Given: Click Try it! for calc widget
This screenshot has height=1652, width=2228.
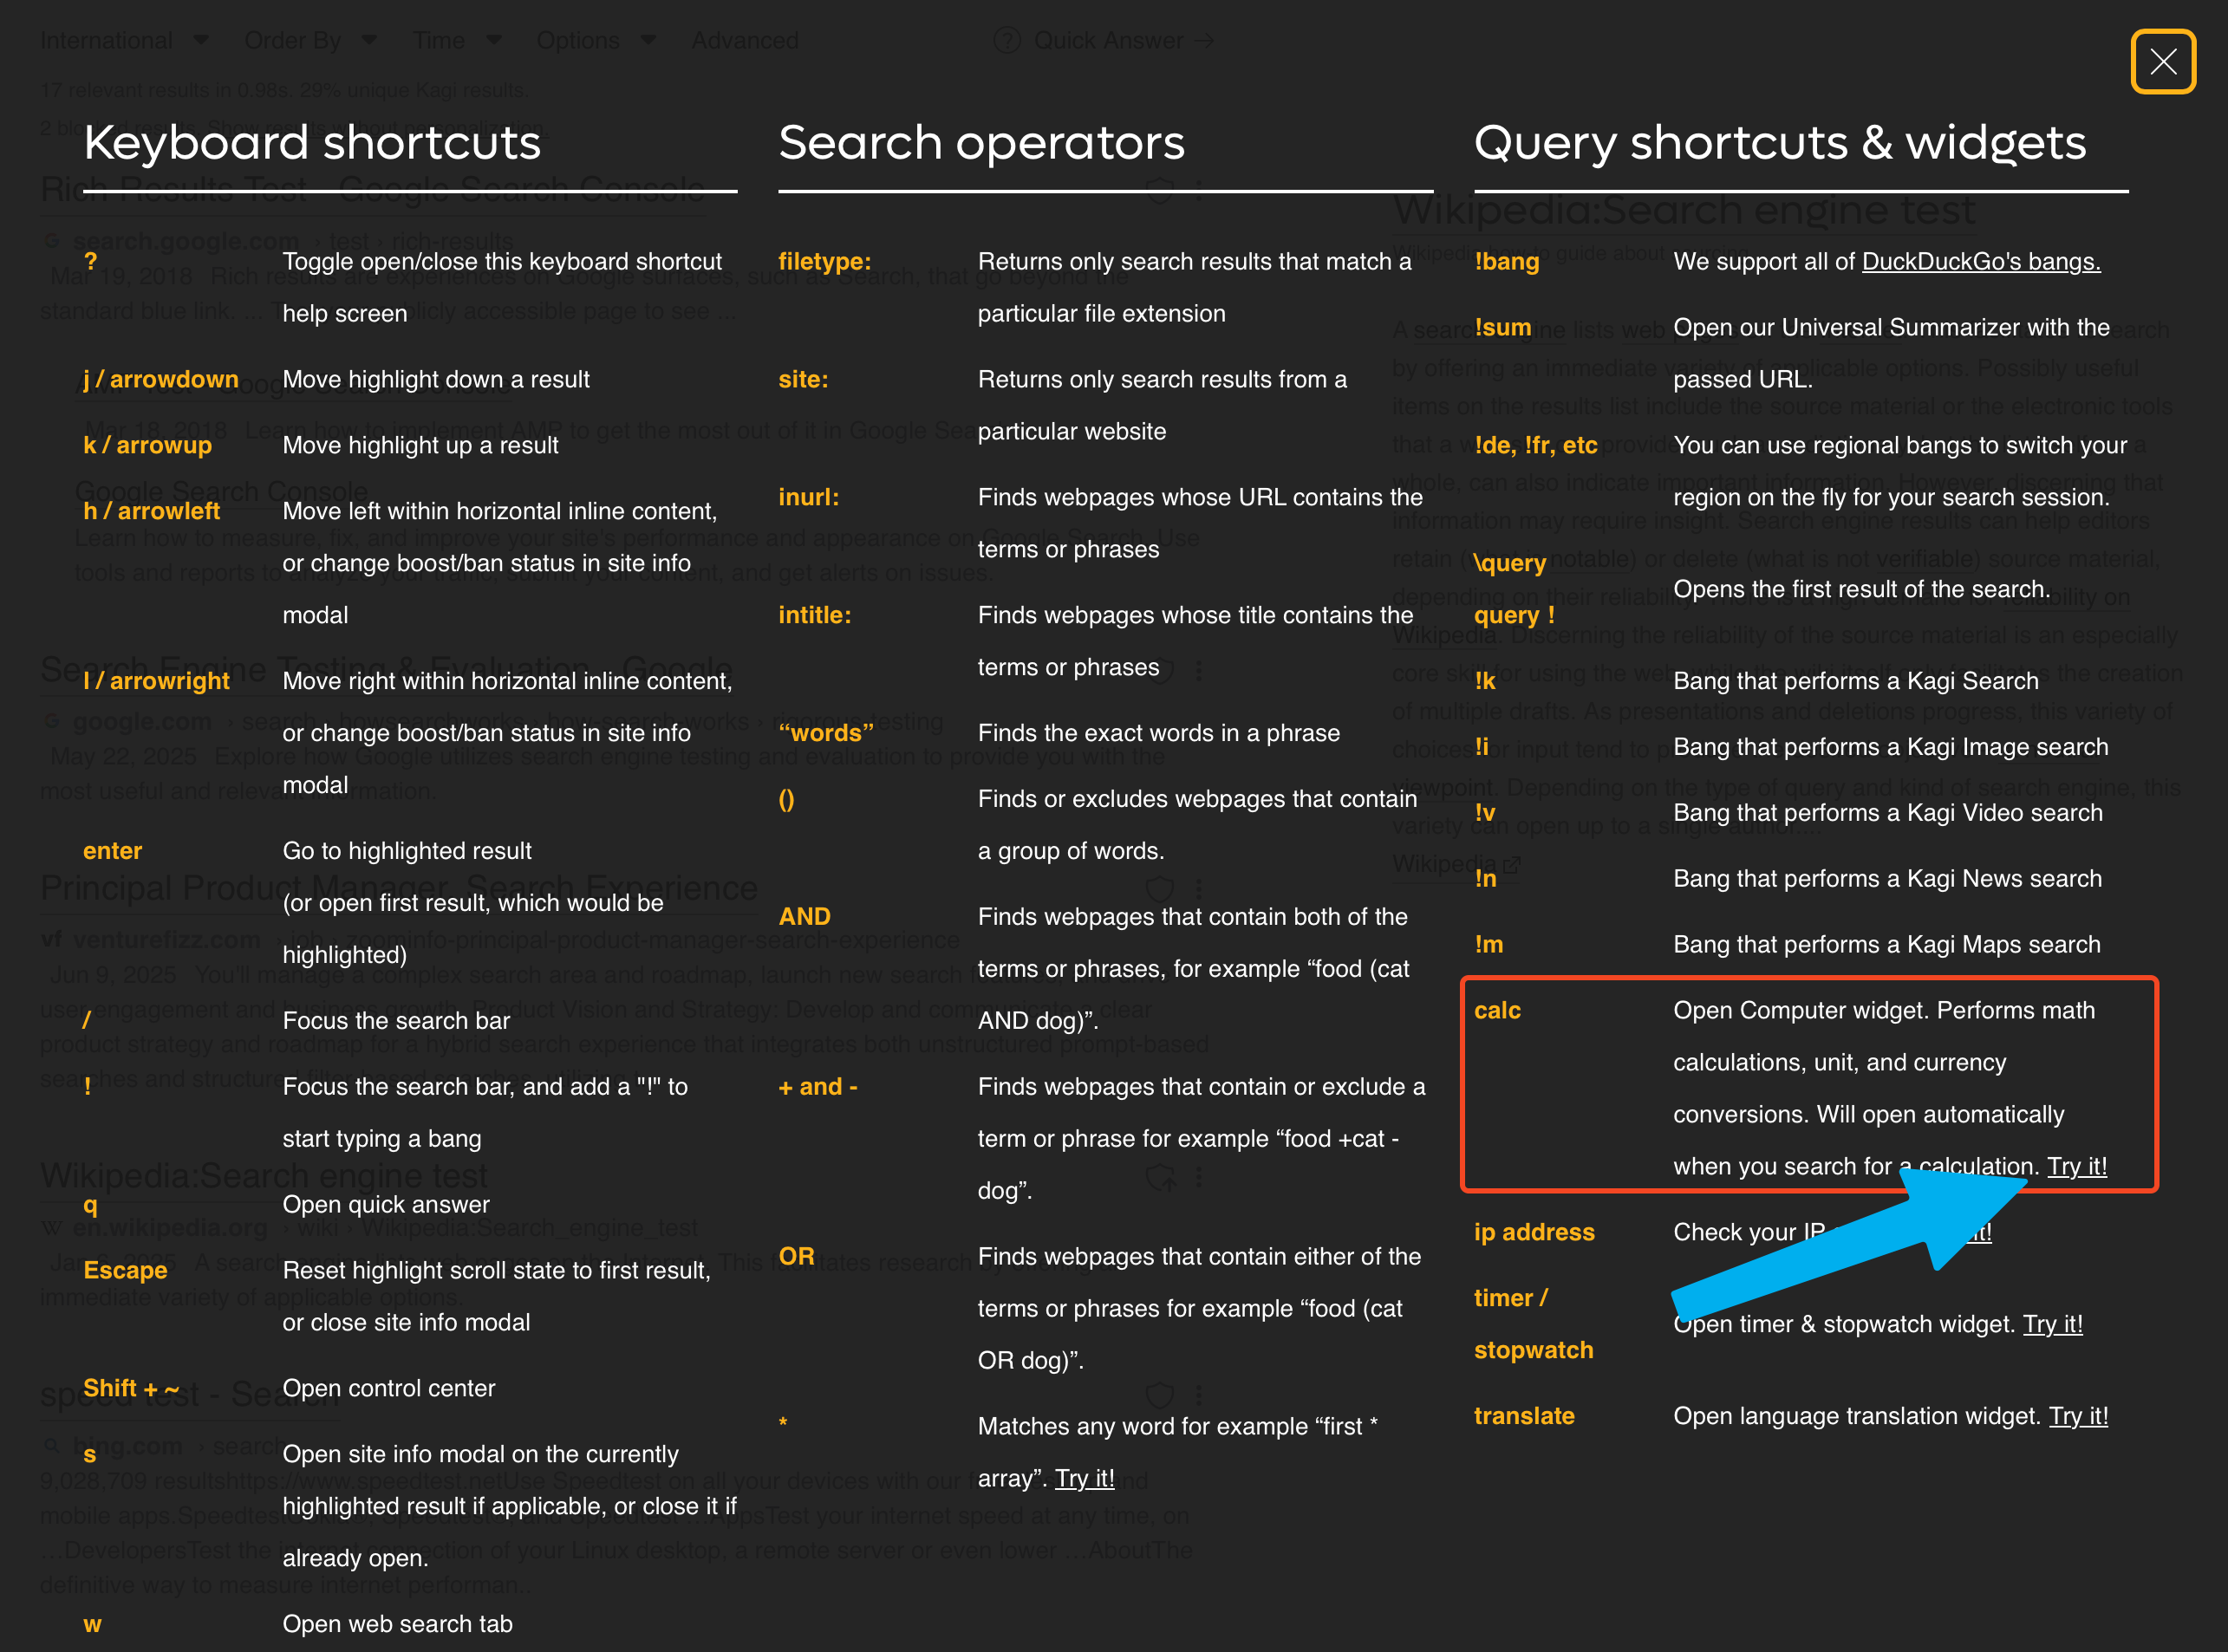Looking at the screenshot, I should pos(2076,1166).
